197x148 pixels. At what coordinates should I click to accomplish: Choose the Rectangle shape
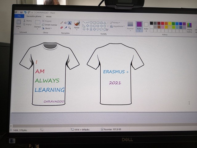[94, 23]
